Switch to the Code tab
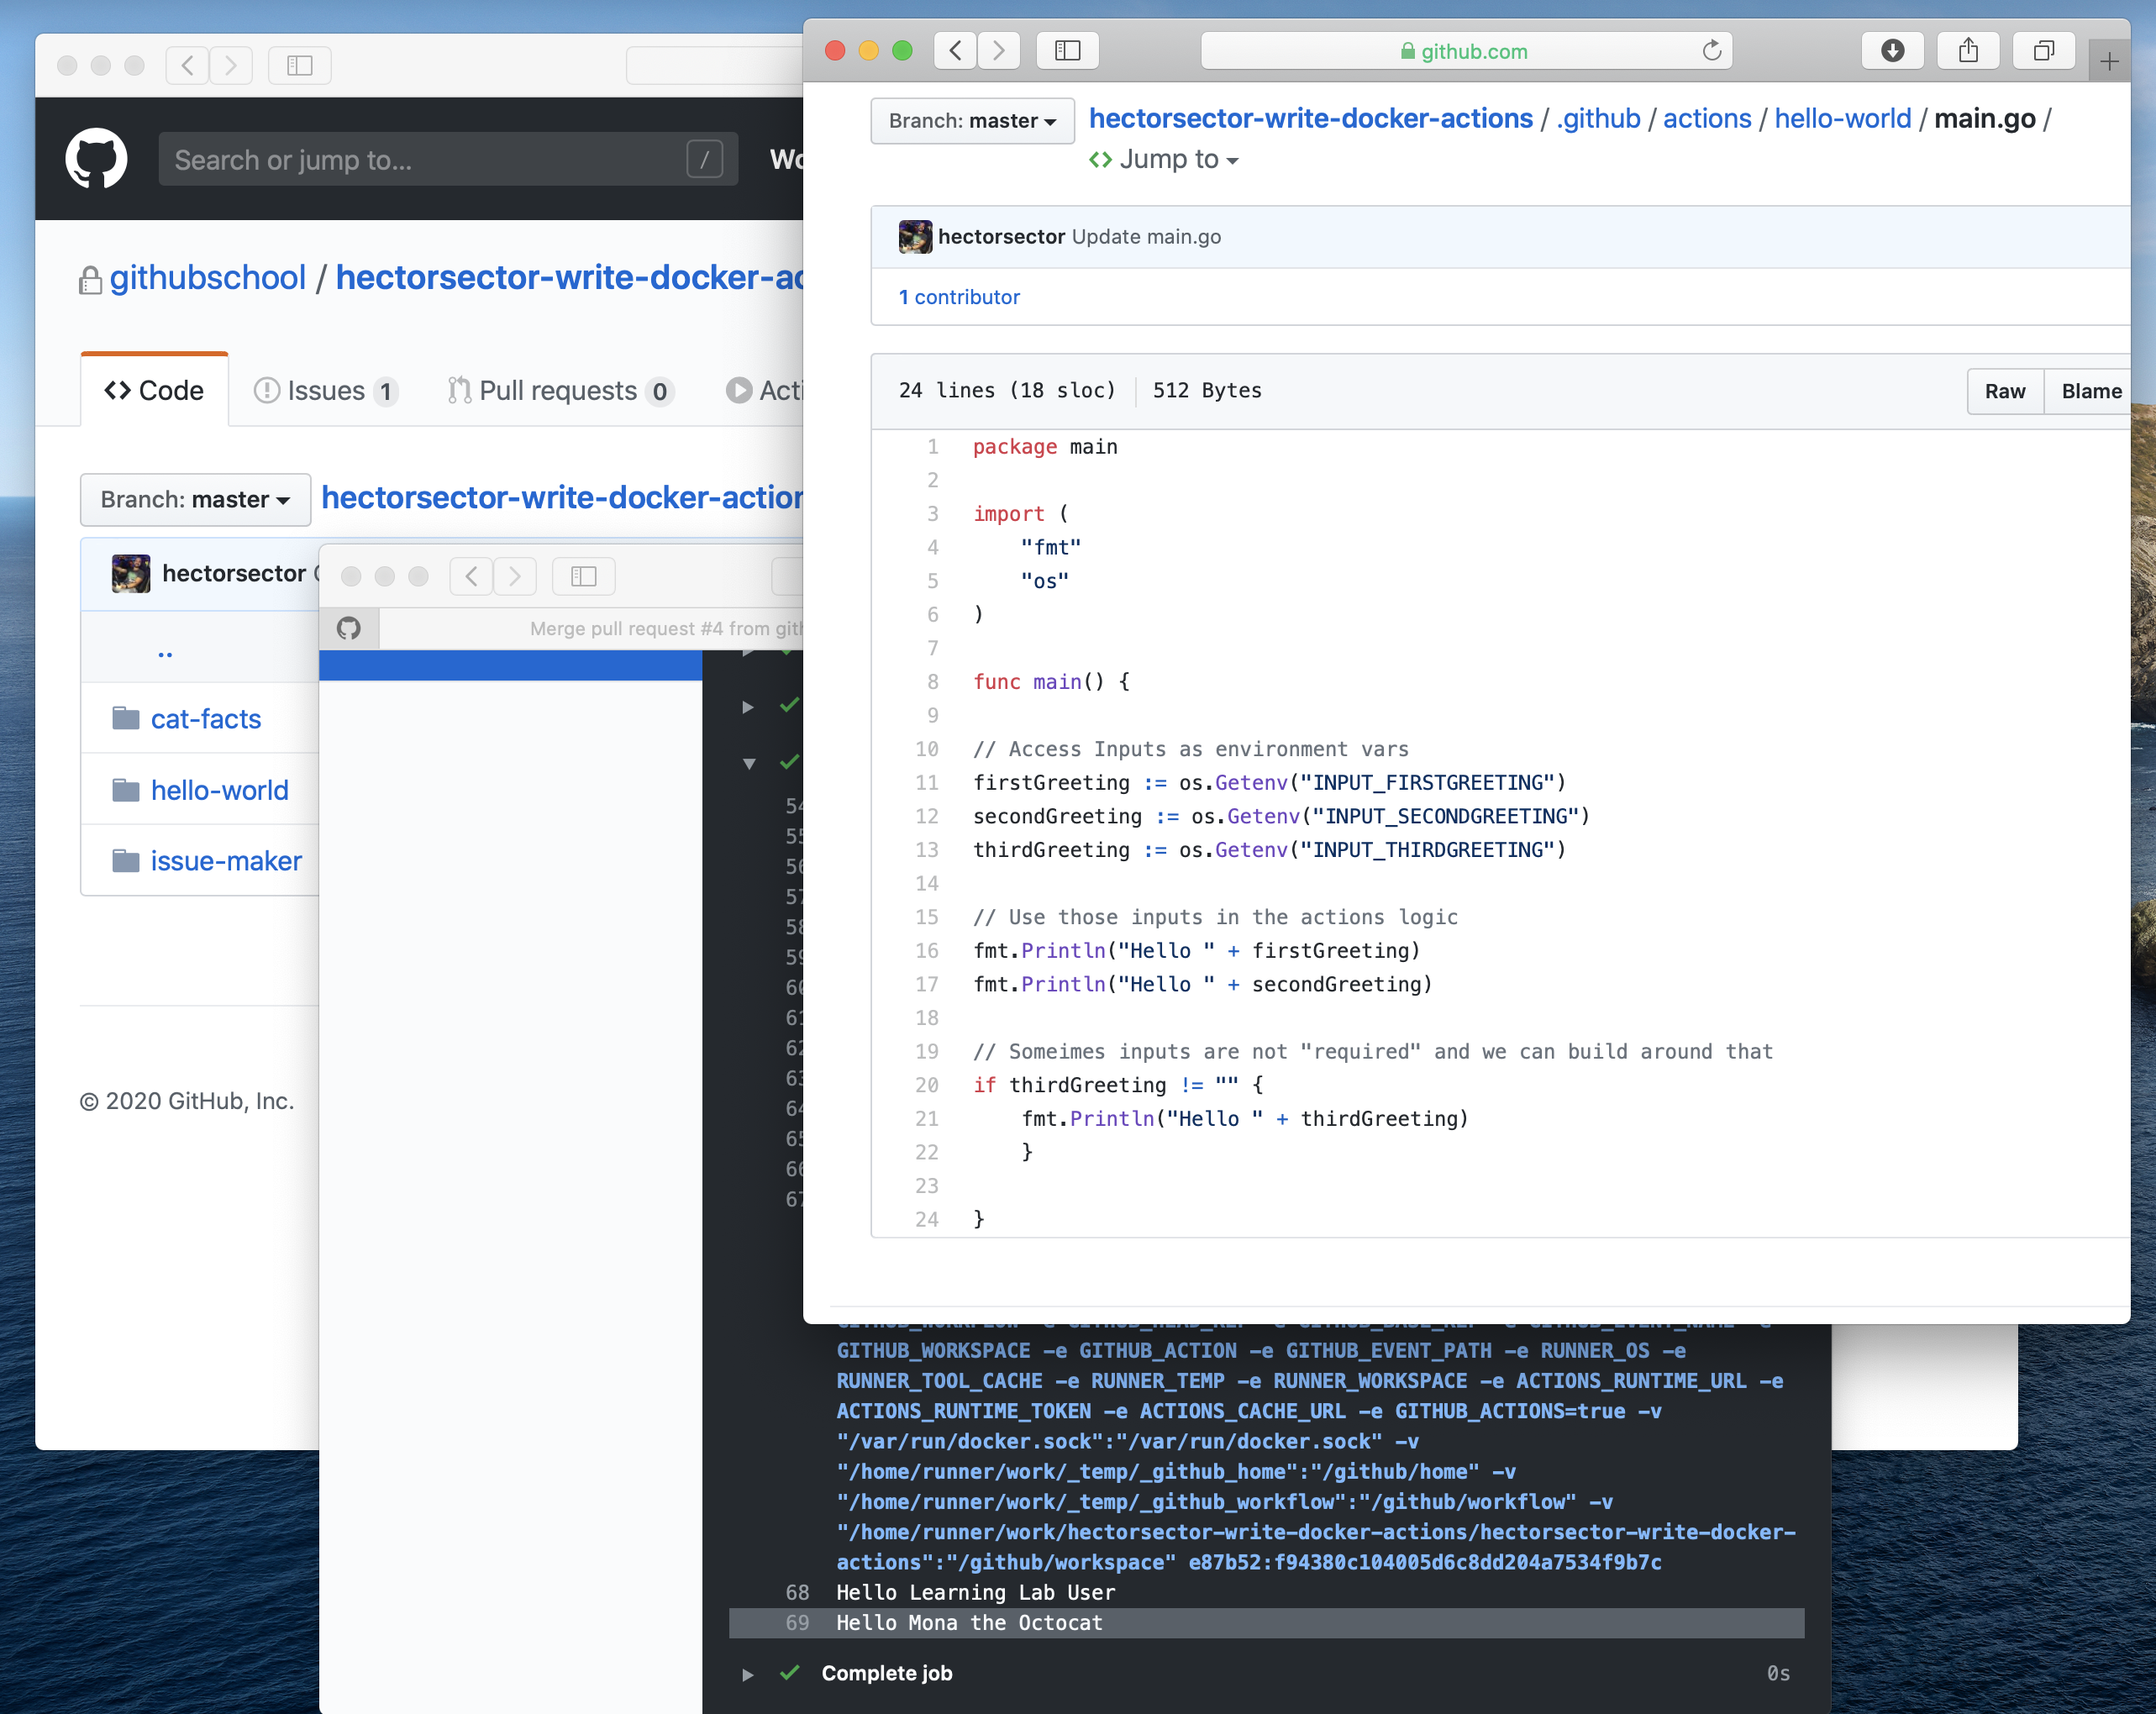Image resolution: width=2156 pixels, height=1714 pixels. [154, 391]
